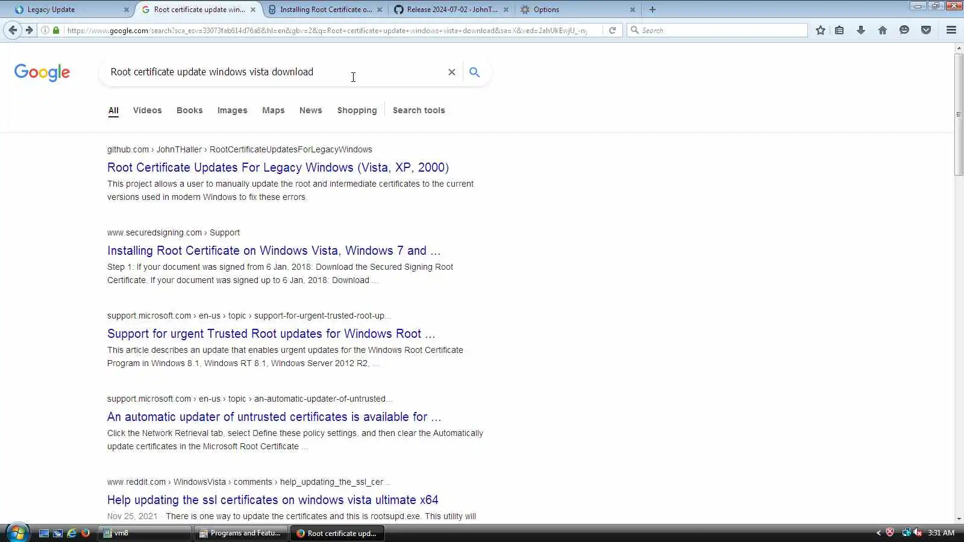Launch Internet Explorer from quick launch

pos(72,533)
